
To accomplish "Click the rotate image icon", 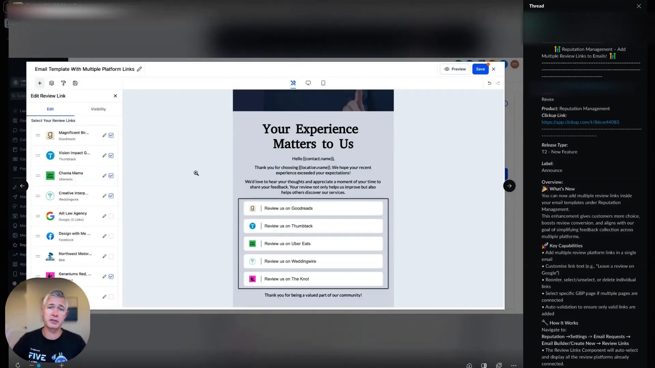I will (18, 365).
